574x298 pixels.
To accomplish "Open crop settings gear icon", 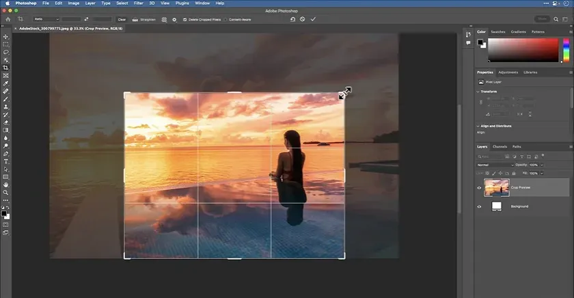I will pyautogui.click(x=174, y=19).
